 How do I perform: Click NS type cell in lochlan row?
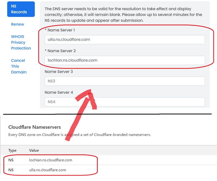pyautogui.click(x=11, y=160)
